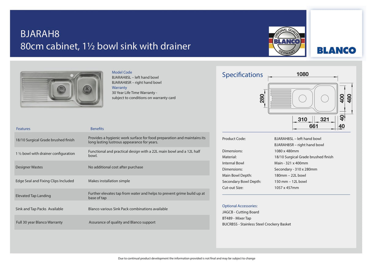Click the sink product photo
The image size is (372, 263).
tap(62, 89)
